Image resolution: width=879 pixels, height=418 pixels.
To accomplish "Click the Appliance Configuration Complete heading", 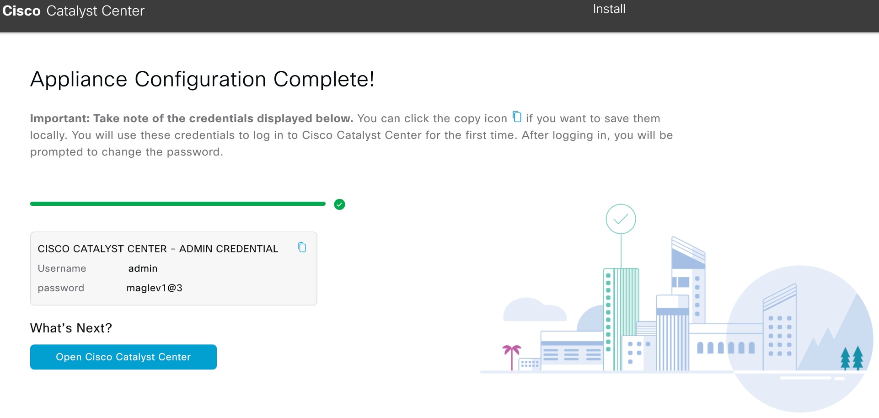I will click(202, 79).
